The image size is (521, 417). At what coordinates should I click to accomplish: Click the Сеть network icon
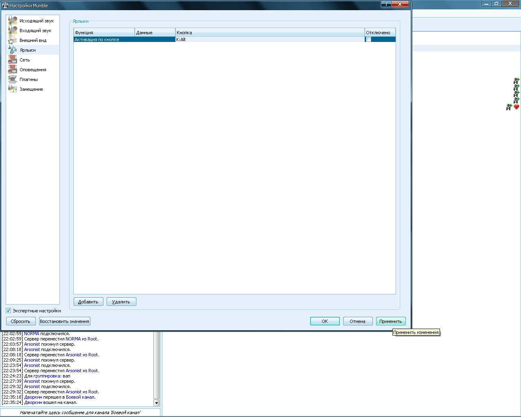(x=13, y=60)
